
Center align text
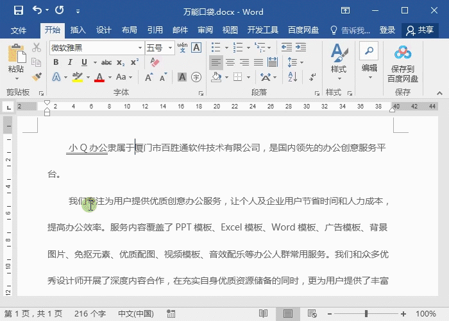(x=230, y=62)
